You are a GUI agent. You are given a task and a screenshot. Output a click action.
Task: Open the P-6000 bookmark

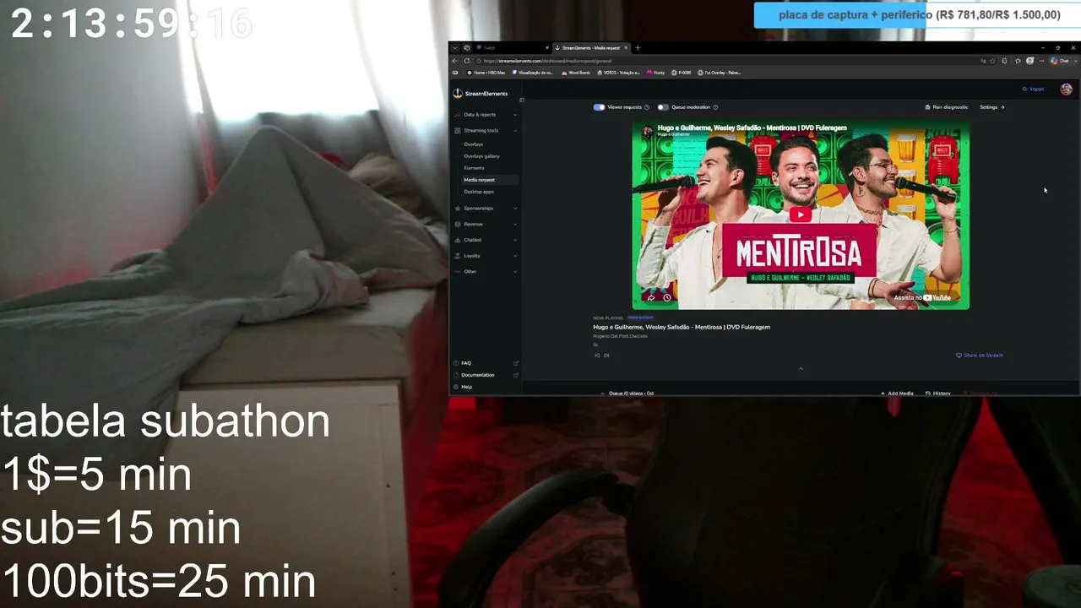tap(682, 73)
